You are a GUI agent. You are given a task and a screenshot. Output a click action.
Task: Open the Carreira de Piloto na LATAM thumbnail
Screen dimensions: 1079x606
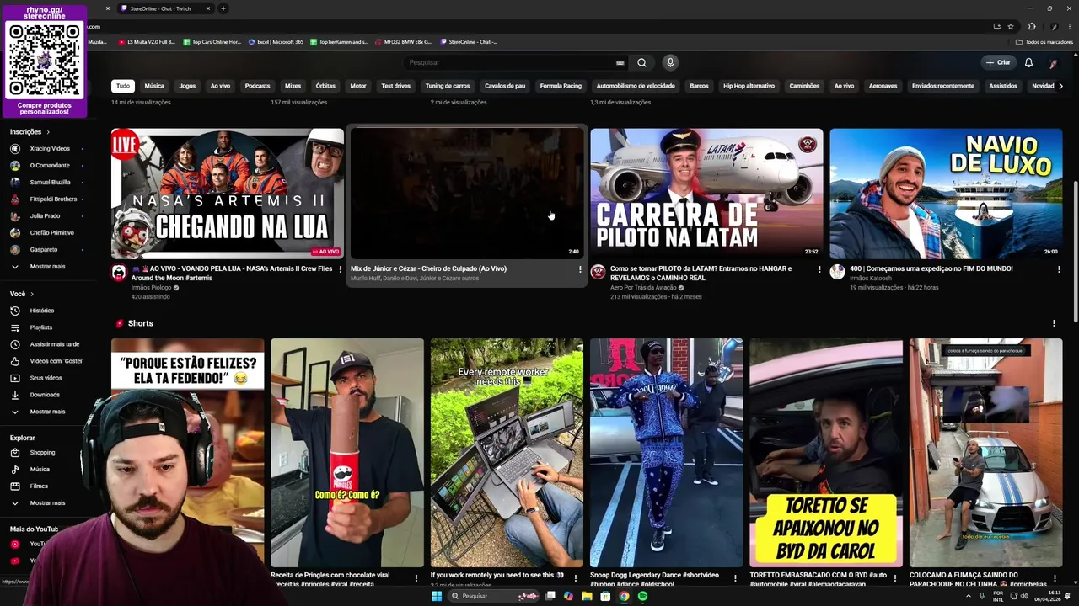pyautogui.click(x=706, y=194)
